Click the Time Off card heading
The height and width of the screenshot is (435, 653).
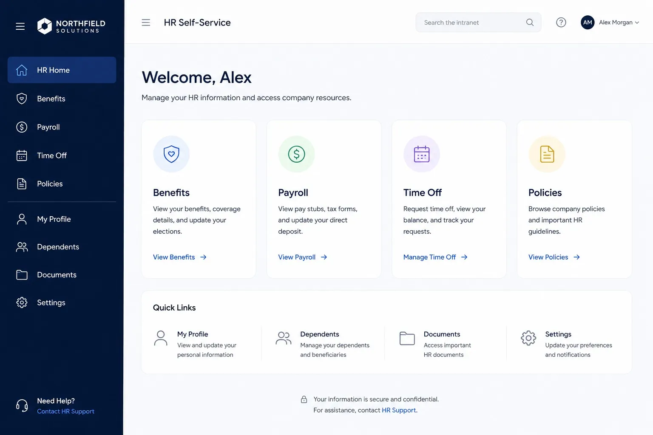(423, 192)
